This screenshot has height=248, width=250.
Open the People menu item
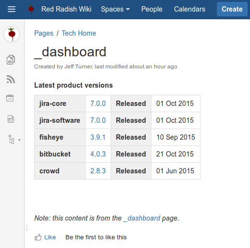[151, 9]
